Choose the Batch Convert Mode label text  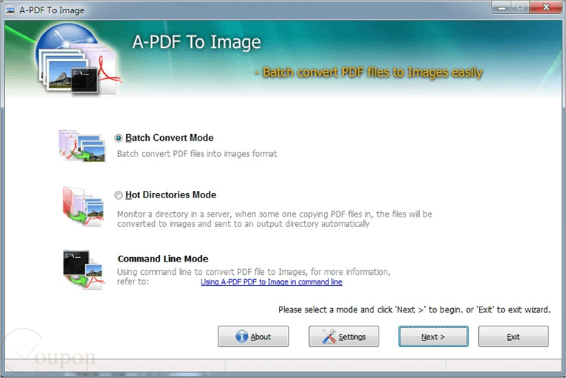[169, 138]
